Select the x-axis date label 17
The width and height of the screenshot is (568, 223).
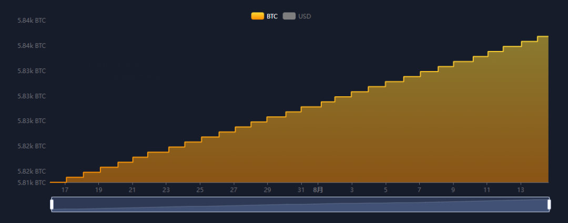point(65,190)
